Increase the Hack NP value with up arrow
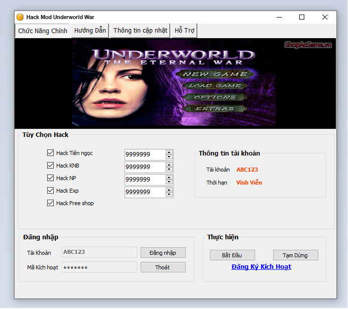 click(x=169, y=178)
